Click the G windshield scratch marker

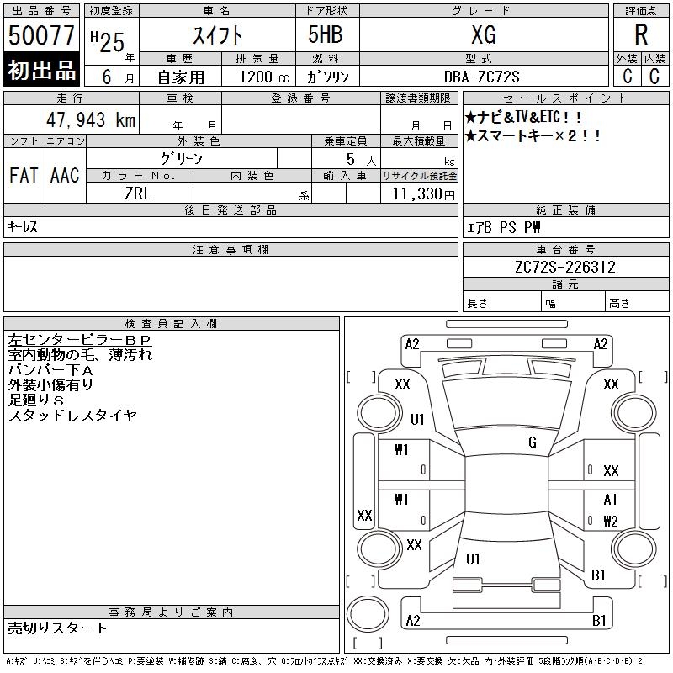(533, 442)
